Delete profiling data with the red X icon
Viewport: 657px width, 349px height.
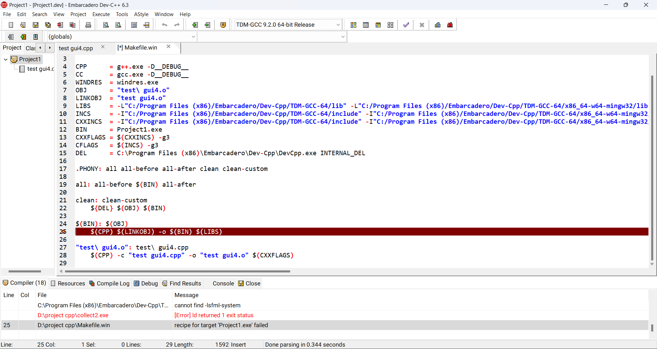tap(450, 25)
